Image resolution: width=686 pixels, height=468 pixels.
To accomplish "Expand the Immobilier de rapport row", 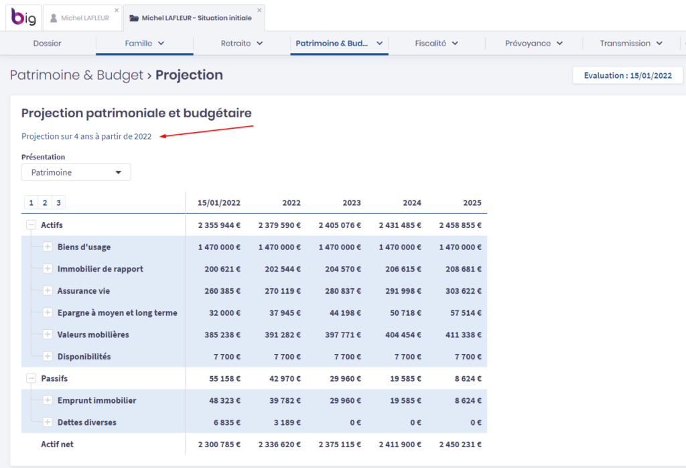I will click(48, 269).
